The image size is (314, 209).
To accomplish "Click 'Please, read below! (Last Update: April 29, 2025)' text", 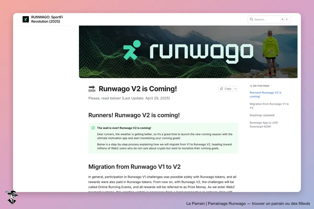I will click(x=129, y=98).
